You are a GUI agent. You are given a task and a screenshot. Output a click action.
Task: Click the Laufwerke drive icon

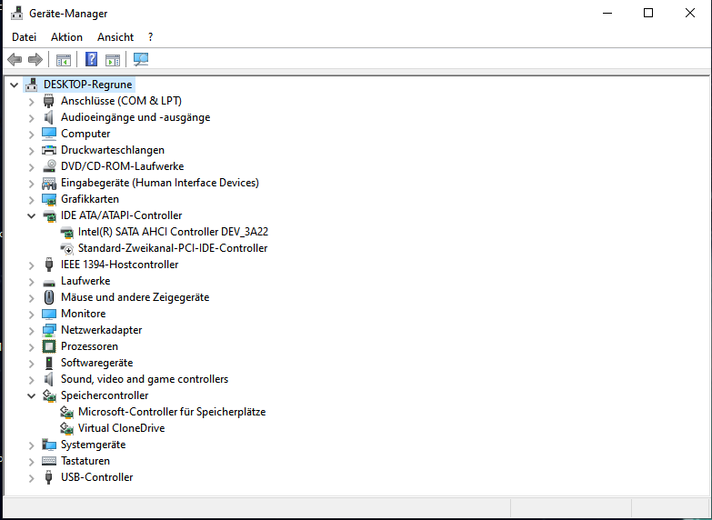(49, 282)
